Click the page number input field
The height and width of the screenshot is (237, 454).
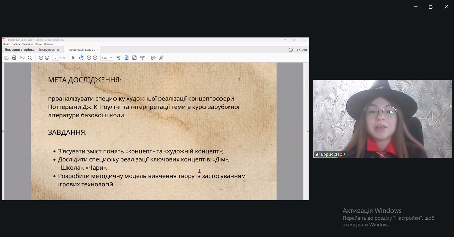tap(56, 57)
